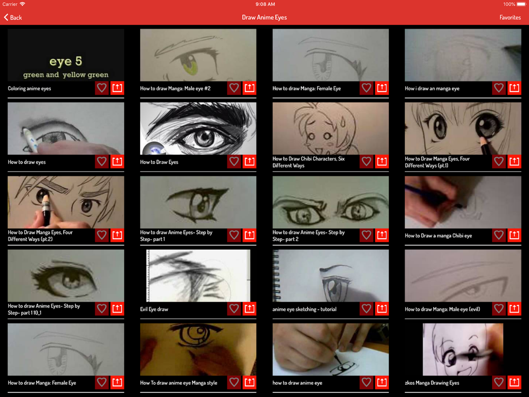Image resolution: width=529 pixels, height=397 pixels.
Task: Share "zkos Manga Drawing Eyes" video
Action: [x=514, y=383]
